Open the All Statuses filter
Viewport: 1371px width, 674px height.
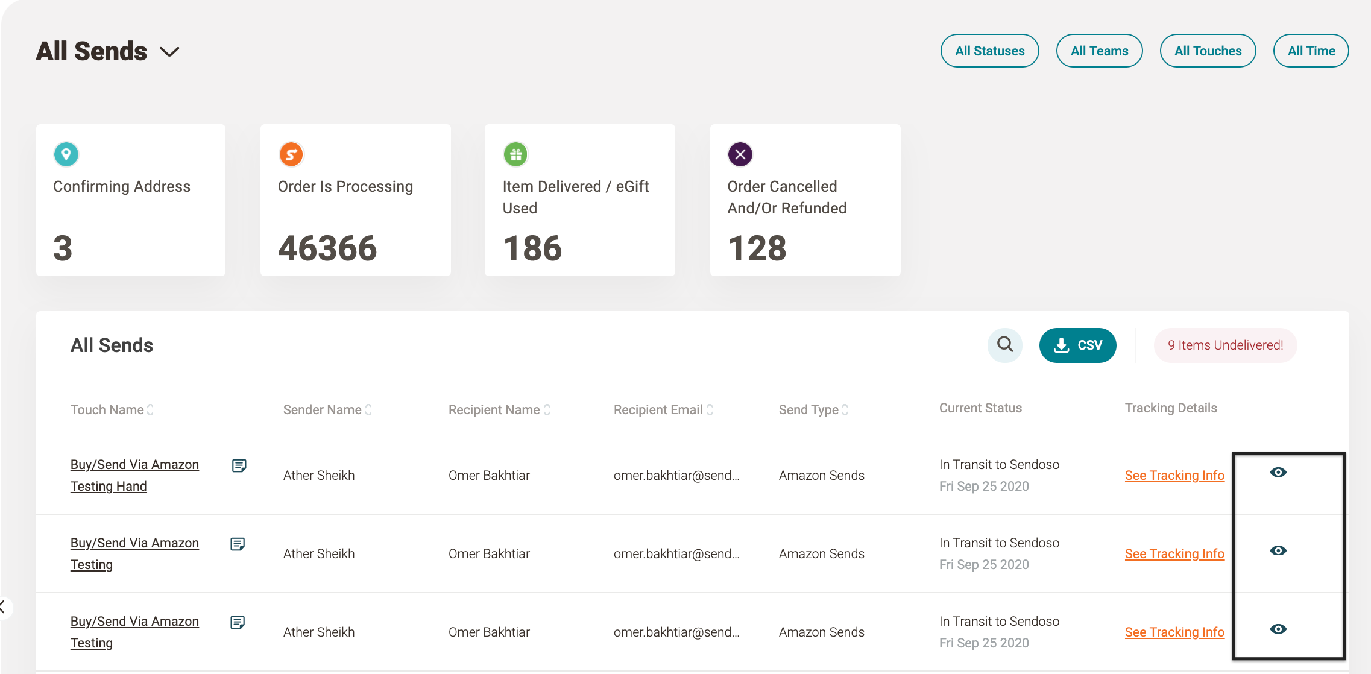click(989, 51)
